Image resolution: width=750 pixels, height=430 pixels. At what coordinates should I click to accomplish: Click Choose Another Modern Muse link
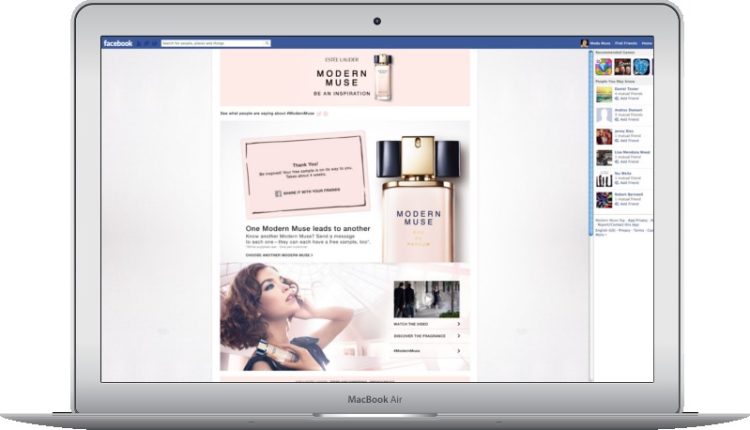280,255
